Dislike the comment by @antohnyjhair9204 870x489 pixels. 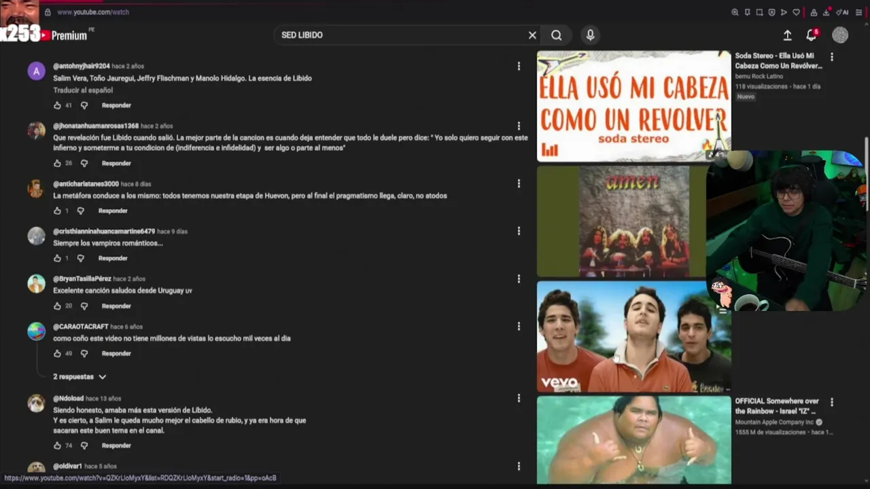[x=84, y=105]
